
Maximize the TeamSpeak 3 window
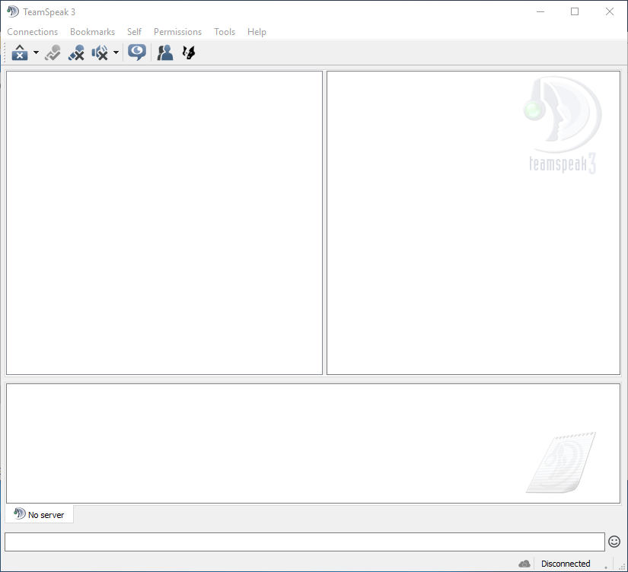[575, 11]
